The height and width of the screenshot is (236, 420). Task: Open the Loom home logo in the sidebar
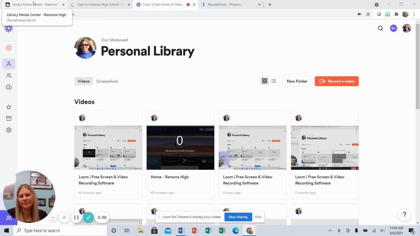(x=9, y=29)
